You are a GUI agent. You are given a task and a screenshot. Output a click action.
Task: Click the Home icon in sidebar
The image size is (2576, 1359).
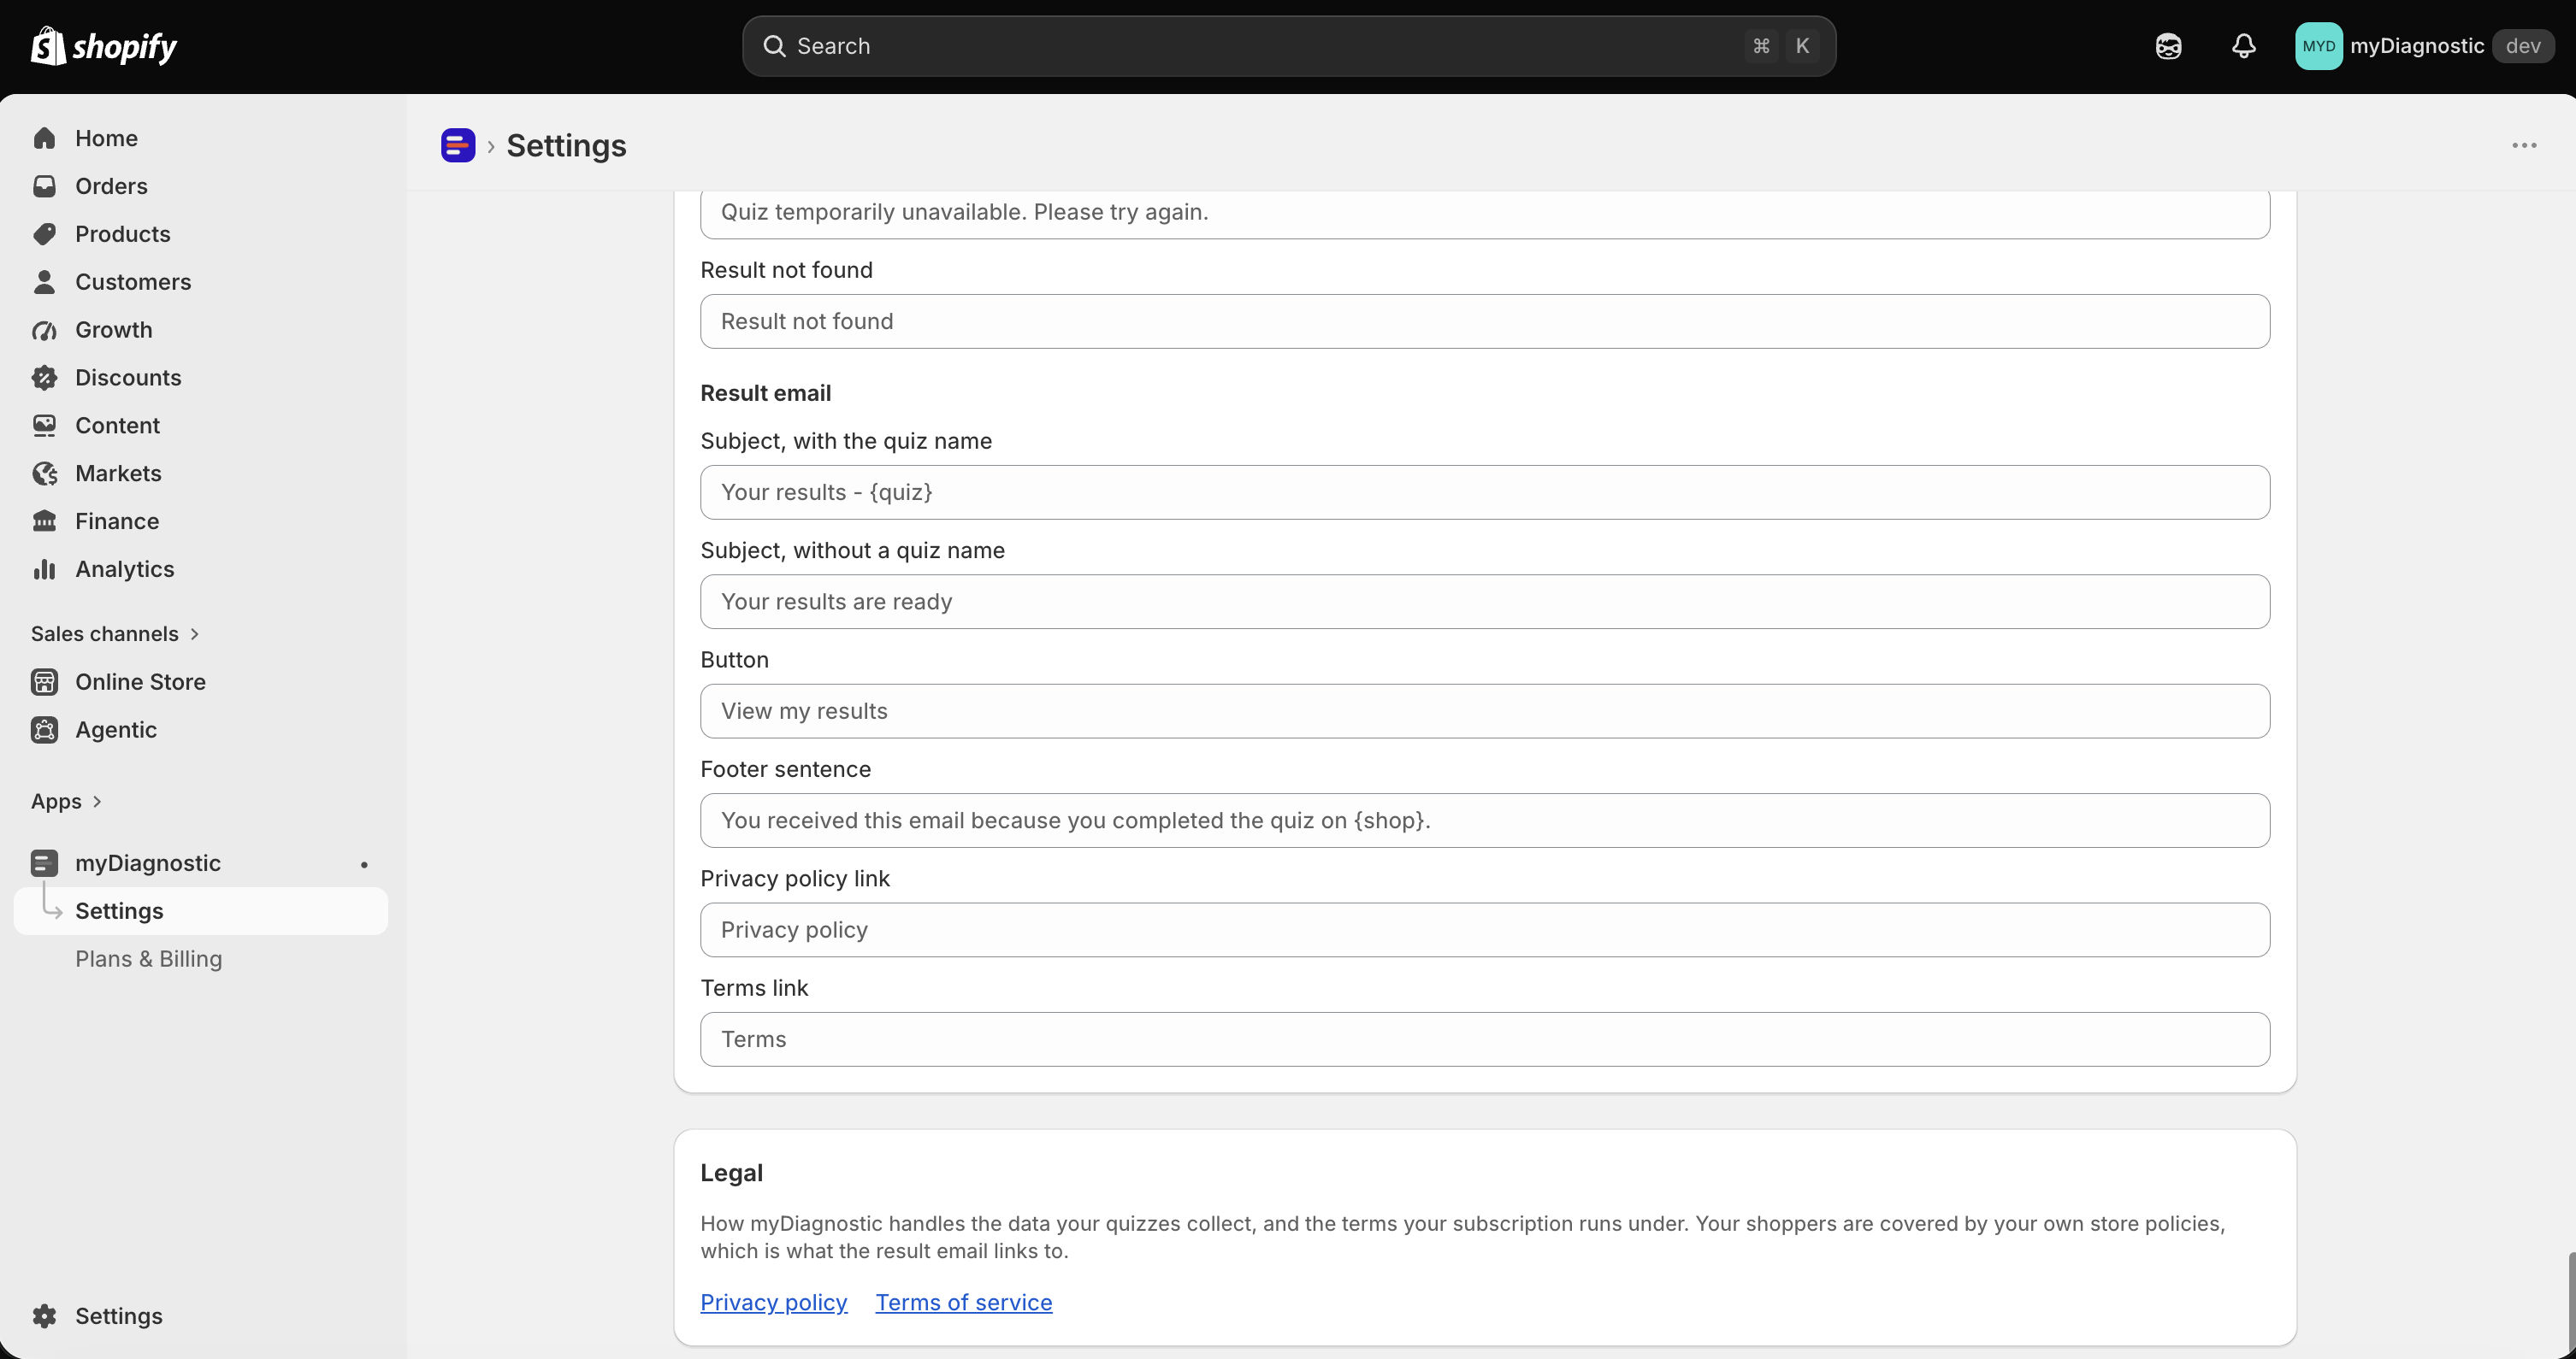44,138
